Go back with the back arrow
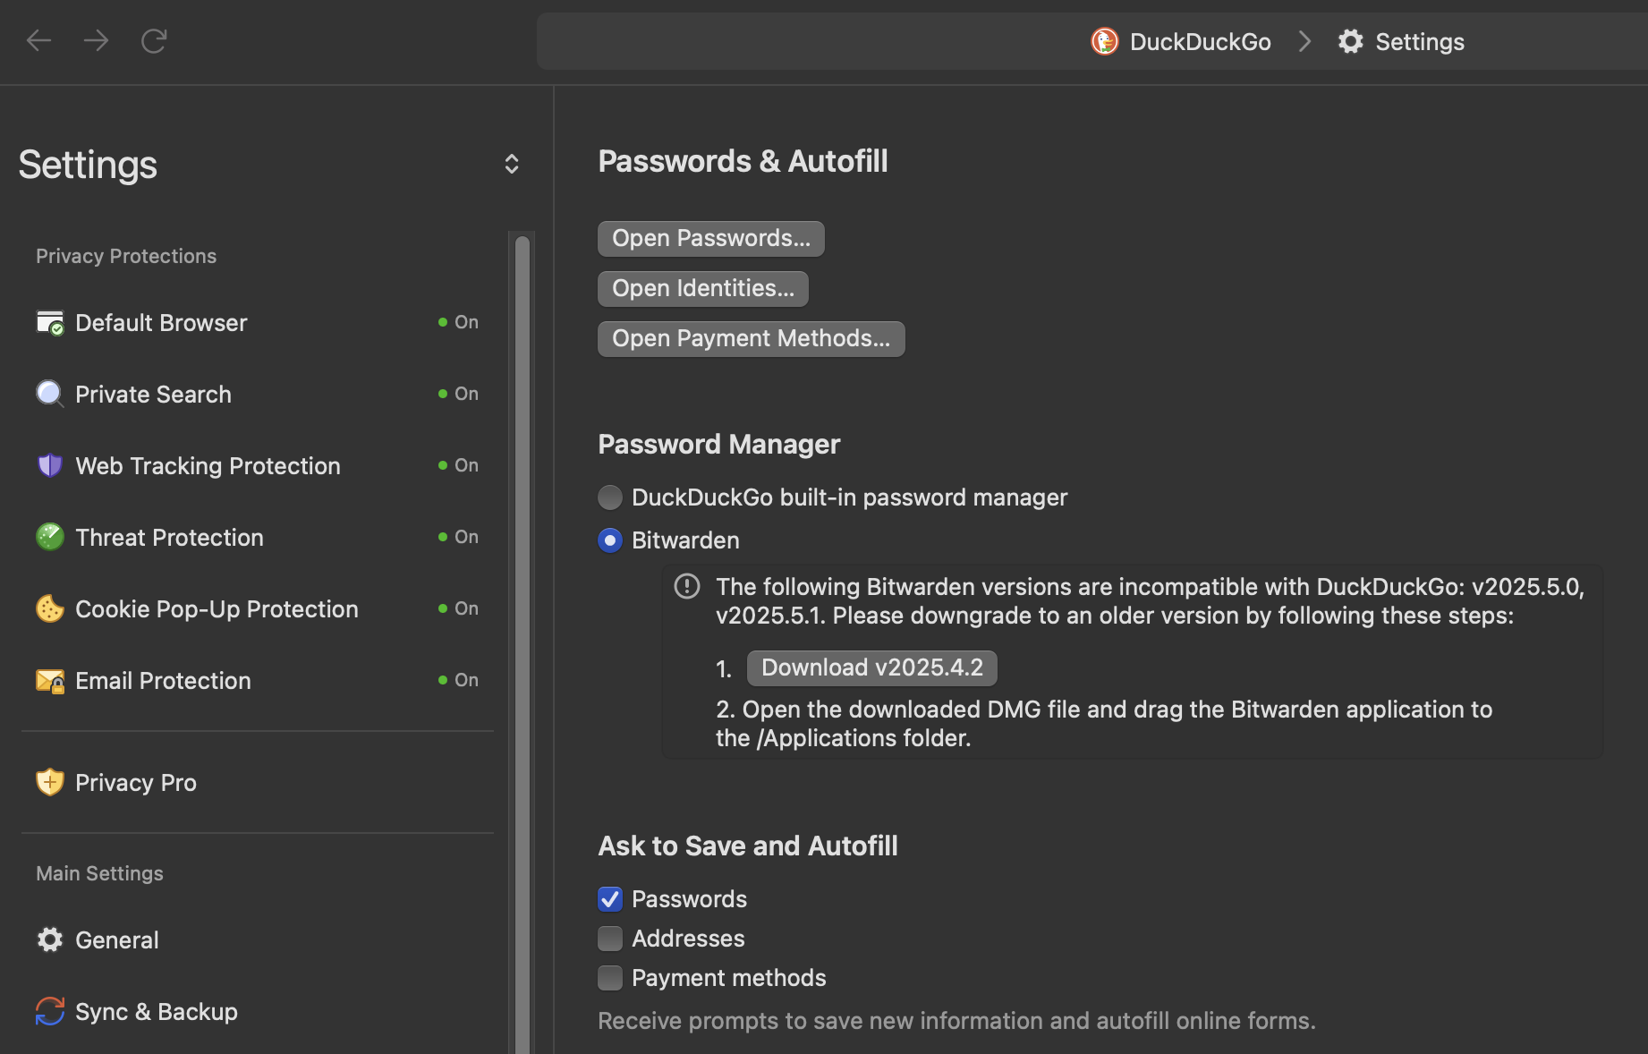The height and width of the screenshot is (1054, 1648). tap(38, 40)
